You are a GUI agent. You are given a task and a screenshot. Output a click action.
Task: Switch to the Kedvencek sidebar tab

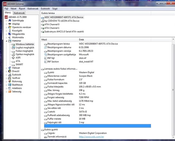(x=19, y=13)
